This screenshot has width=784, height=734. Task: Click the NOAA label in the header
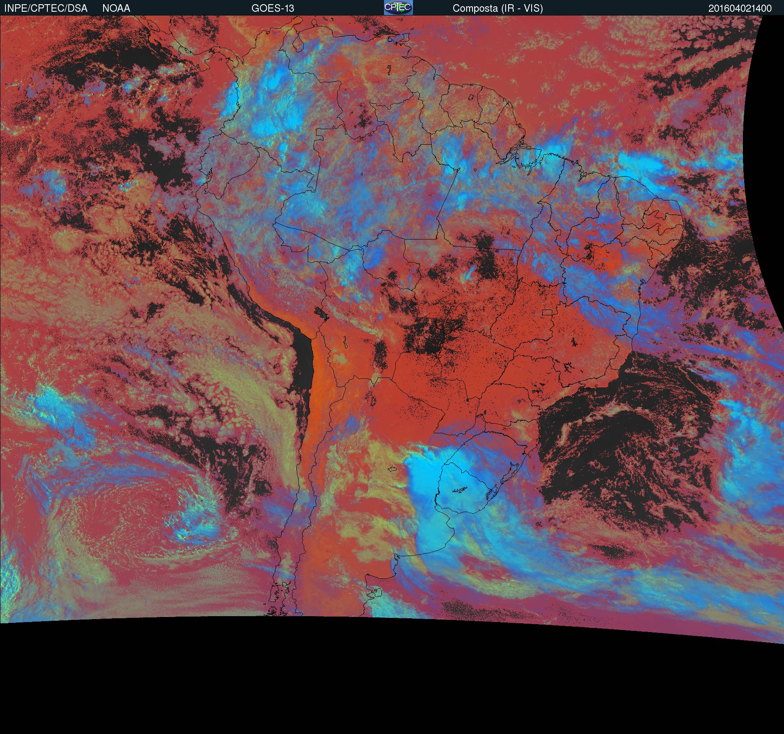point(116,8)
